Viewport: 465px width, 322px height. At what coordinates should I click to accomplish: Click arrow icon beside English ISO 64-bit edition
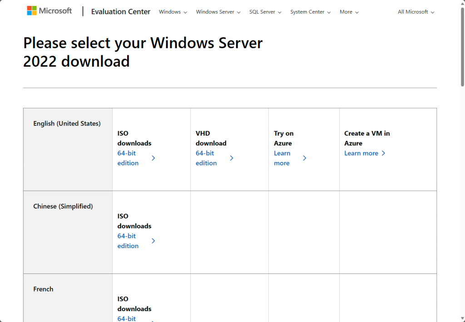(153, 158)
